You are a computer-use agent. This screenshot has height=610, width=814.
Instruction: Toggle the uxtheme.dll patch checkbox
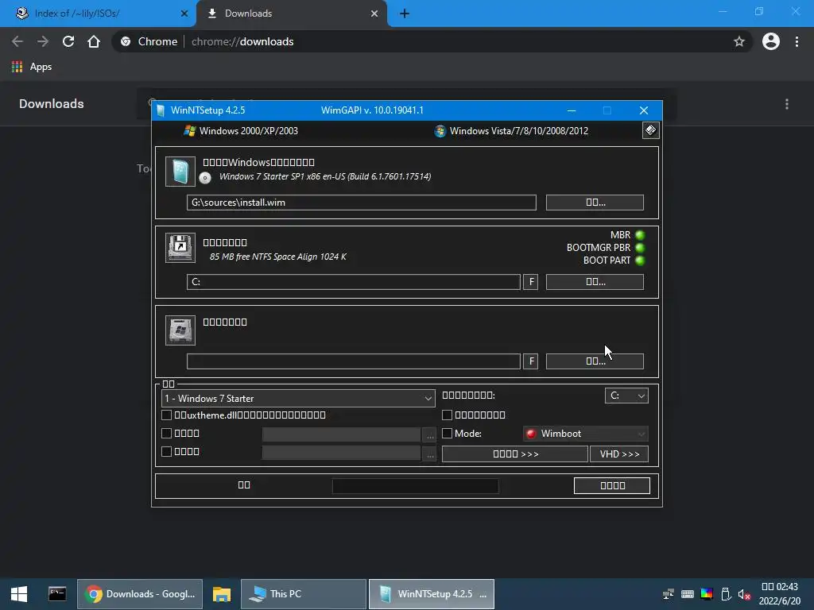click(167, 415)
